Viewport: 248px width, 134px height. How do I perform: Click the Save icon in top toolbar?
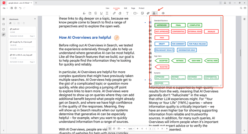12,8
